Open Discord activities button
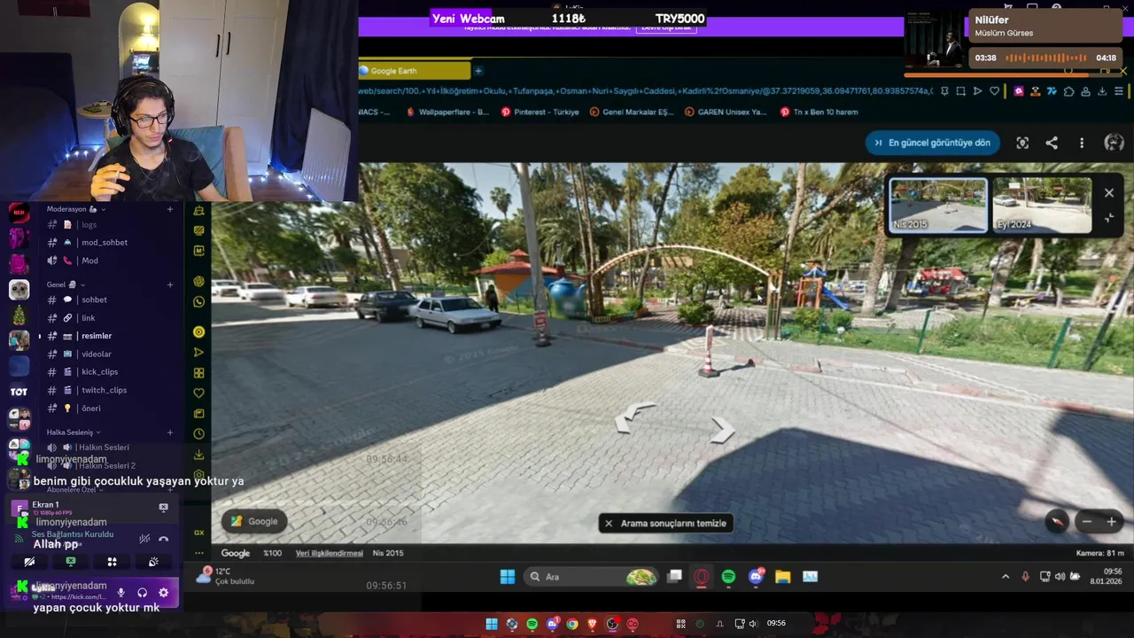1134x638 pixels. point(112,562)
